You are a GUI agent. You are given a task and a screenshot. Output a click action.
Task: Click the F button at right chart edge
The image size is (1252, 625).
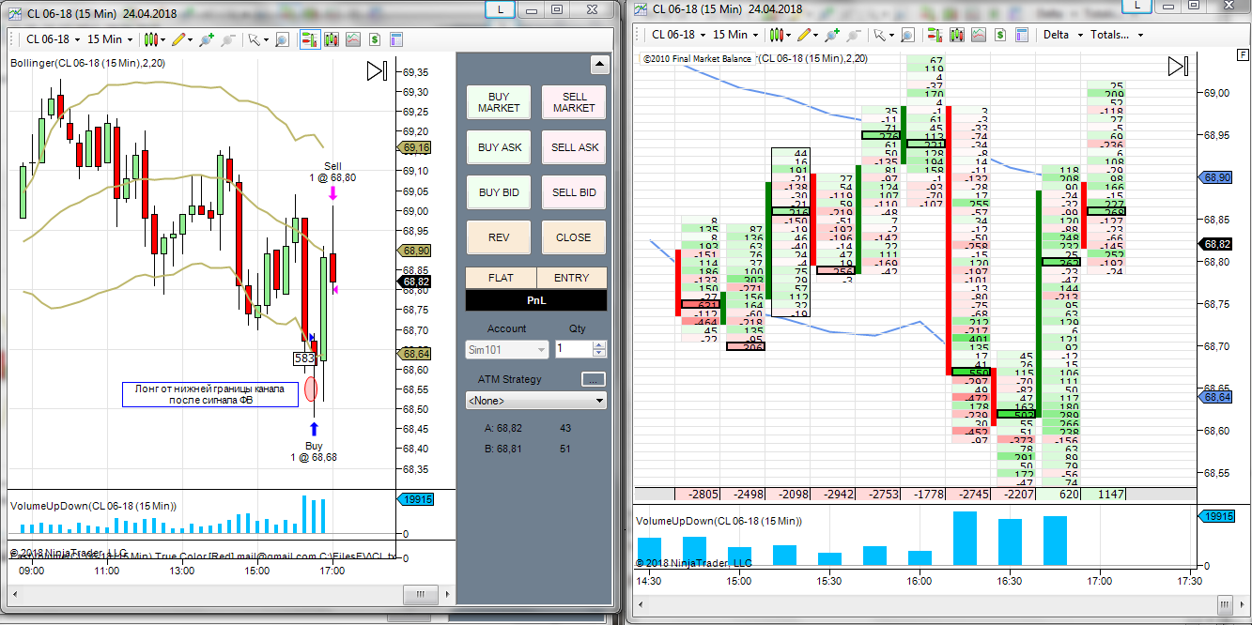[1244, 55]
